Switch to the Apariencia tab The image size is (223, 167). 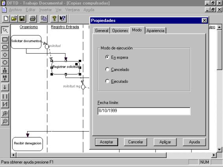tap(156, 31)
